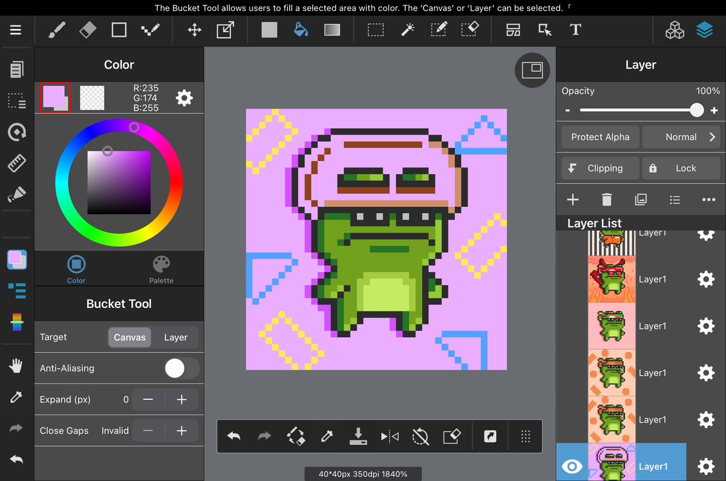This screenshot has height=481, width=726.
Task: Select the Hand pan tool
Action: pyautogui.click(x=16, y=365)
